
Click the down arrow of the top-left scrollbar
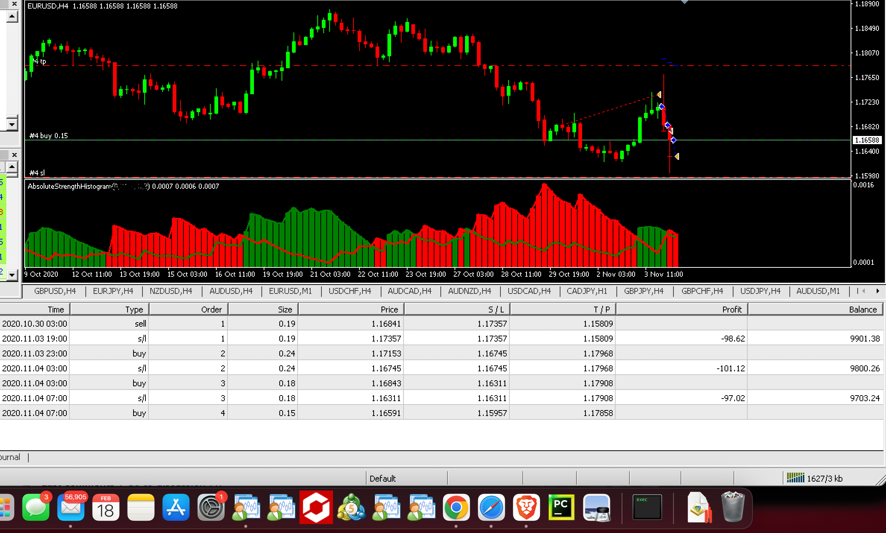coord(12,125)
